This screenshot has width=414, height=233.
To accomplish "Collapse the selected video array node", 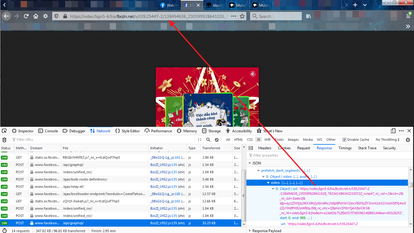I will tap(268, 183).
